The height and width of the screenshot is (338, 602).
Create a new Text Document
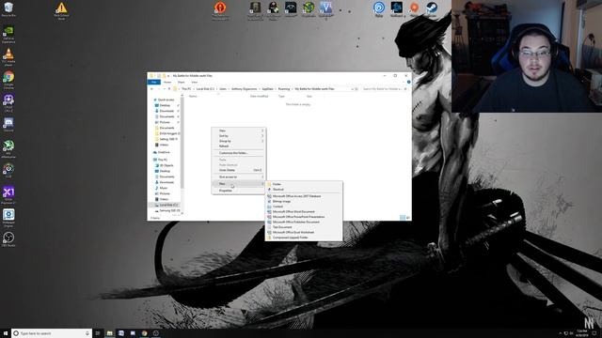click(304, 227)
